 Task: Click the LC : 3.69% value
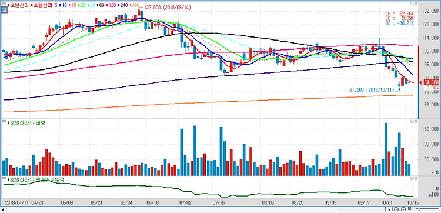[400, 18]
